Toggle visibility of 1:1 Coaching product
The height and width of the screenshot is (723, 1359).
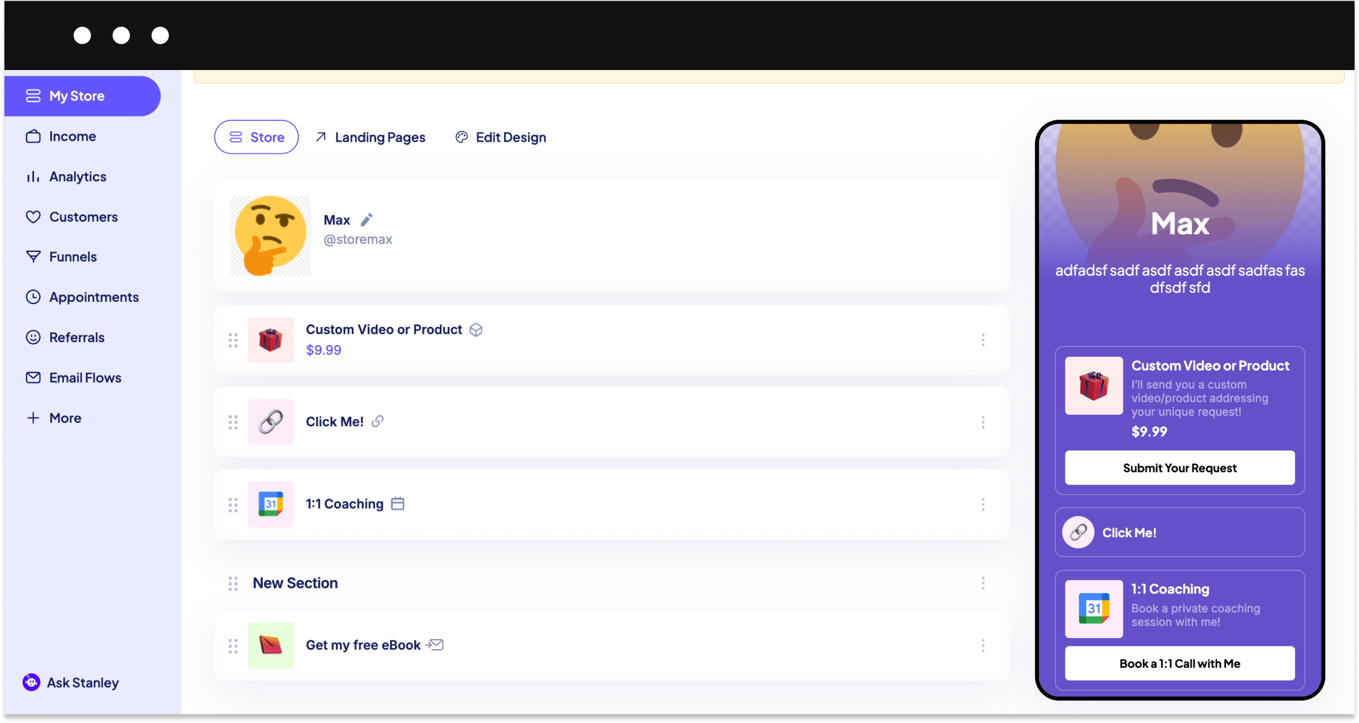click(x=983, y=504)
